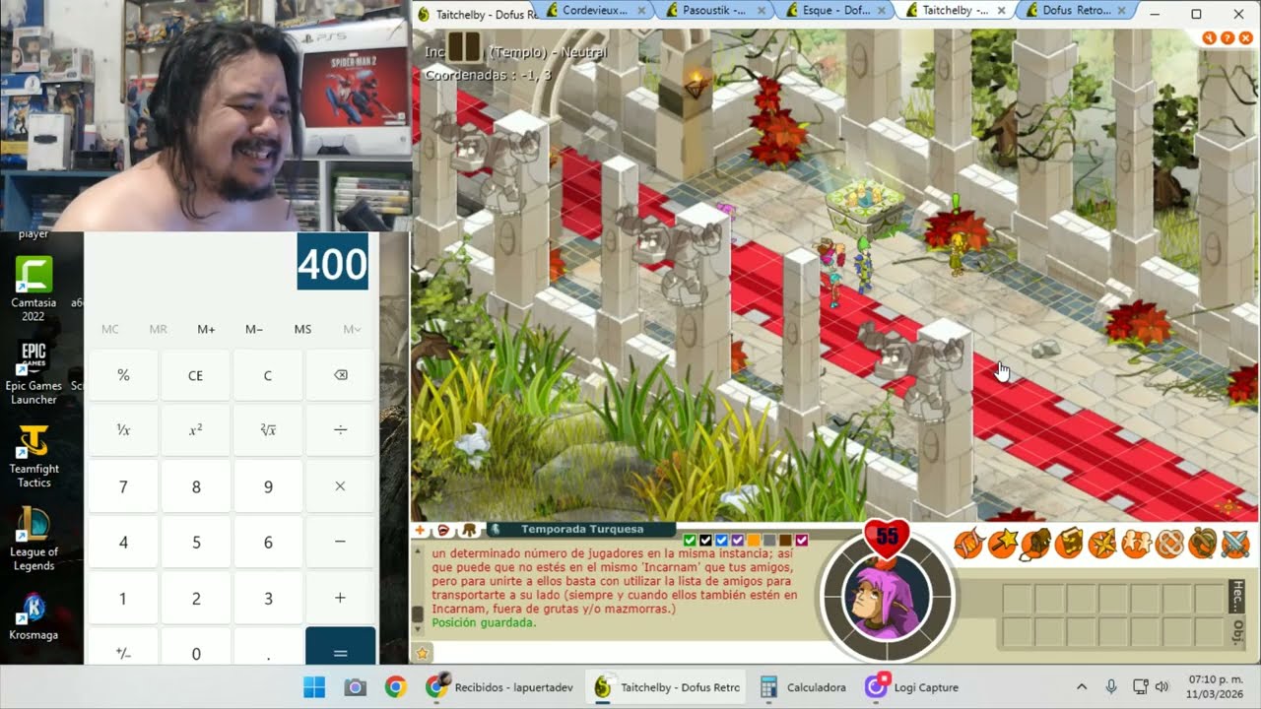Screen dimensions: 1261x709
Task: Expand calculator memory list M dropdown
Action: tap(352, 329)
